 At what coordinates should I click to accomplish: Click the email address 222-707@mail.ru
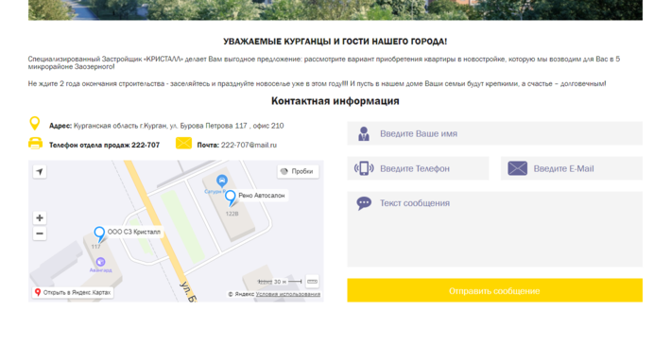[x=249, y=146]
